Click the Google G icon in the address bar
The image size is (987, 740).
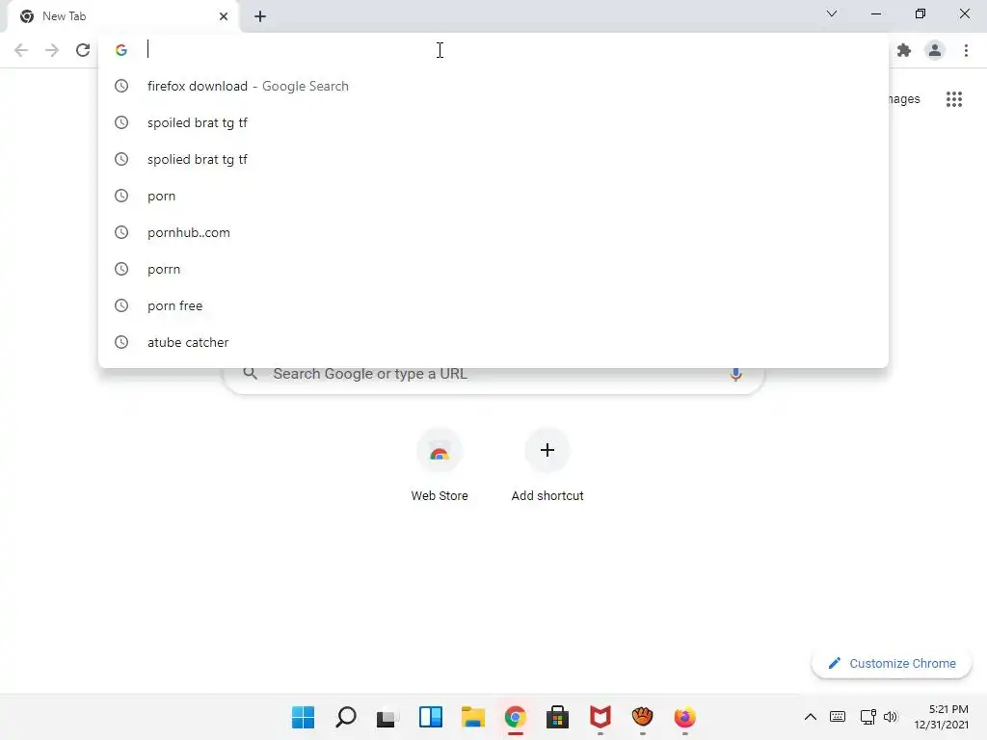(121, 50)
